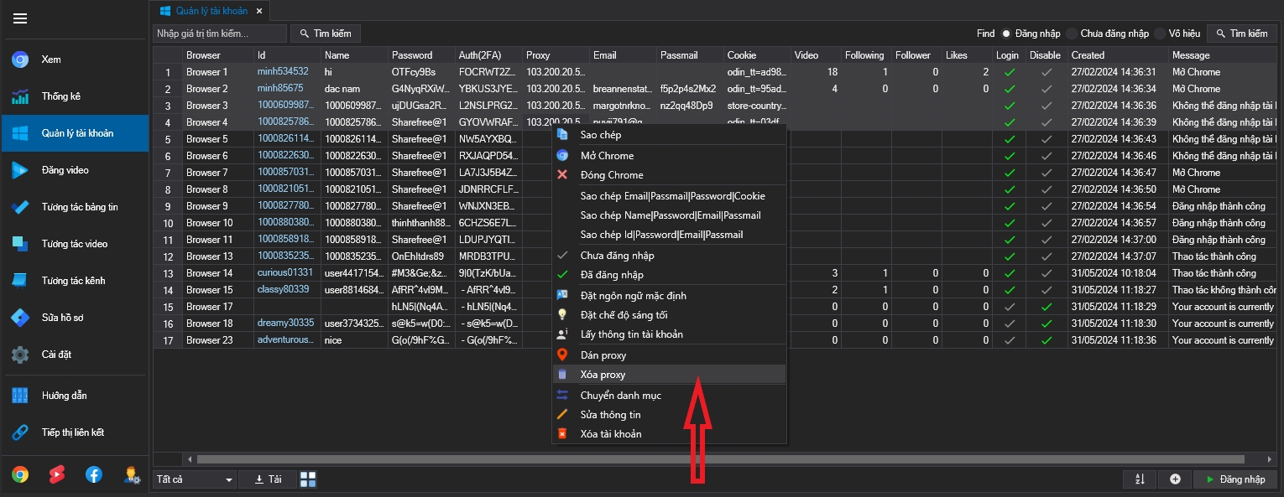Select the Vô hiệu radio filter
1284x497 pixels.
click(1160, 34)
